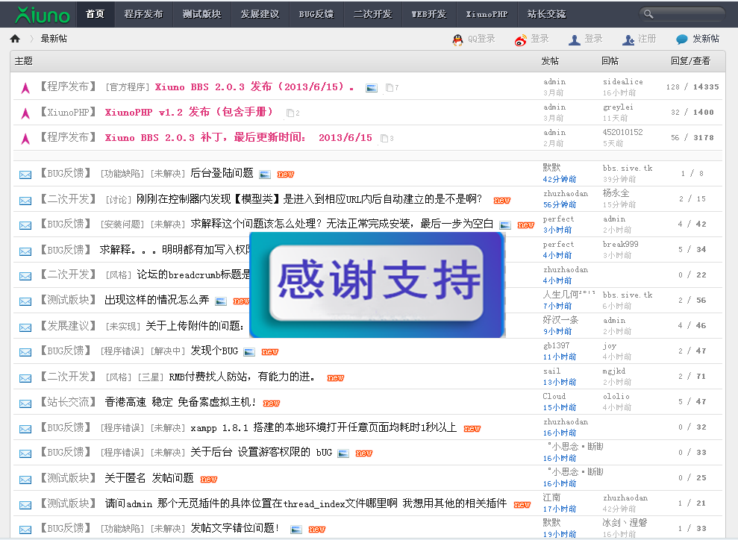Click envelope icon of 刚刚在控制器内发现 row
The width and height of the screenshot is (738, 540).
click(x=25, y=201)
